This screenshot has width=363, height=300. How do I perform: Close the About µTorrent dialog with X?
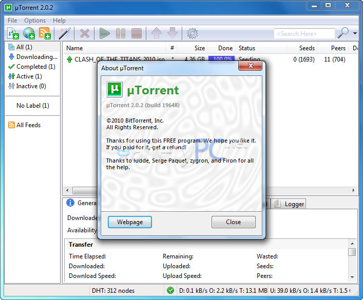[x=250, y=66]
